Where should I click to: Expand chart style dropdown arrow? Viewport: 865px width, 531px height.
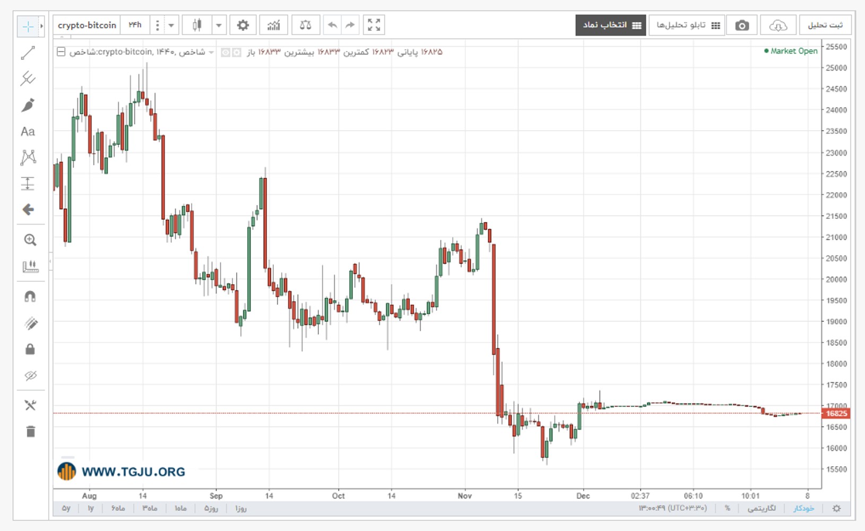point(219,25)
